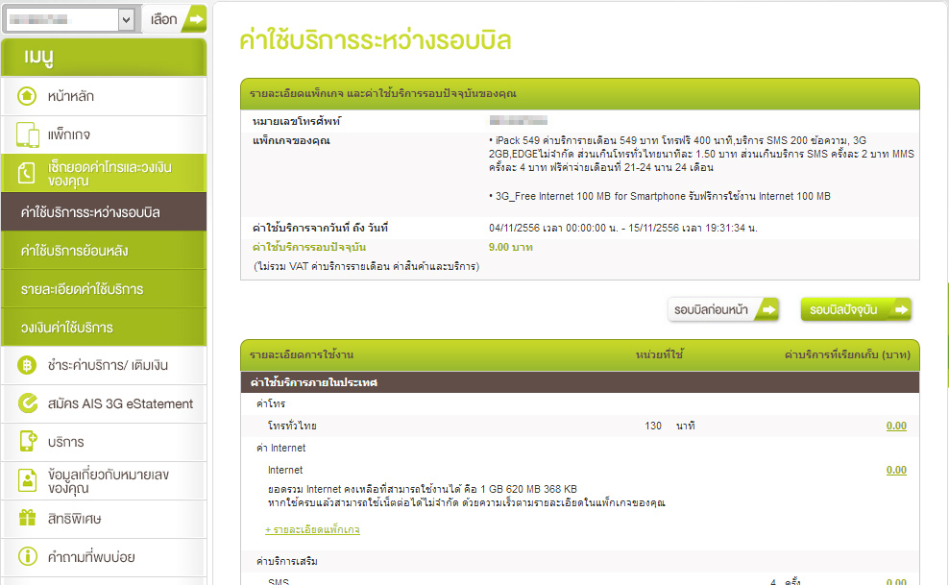
Task: Click the 9.00 บาท current charge value
Action: (511, 247)
